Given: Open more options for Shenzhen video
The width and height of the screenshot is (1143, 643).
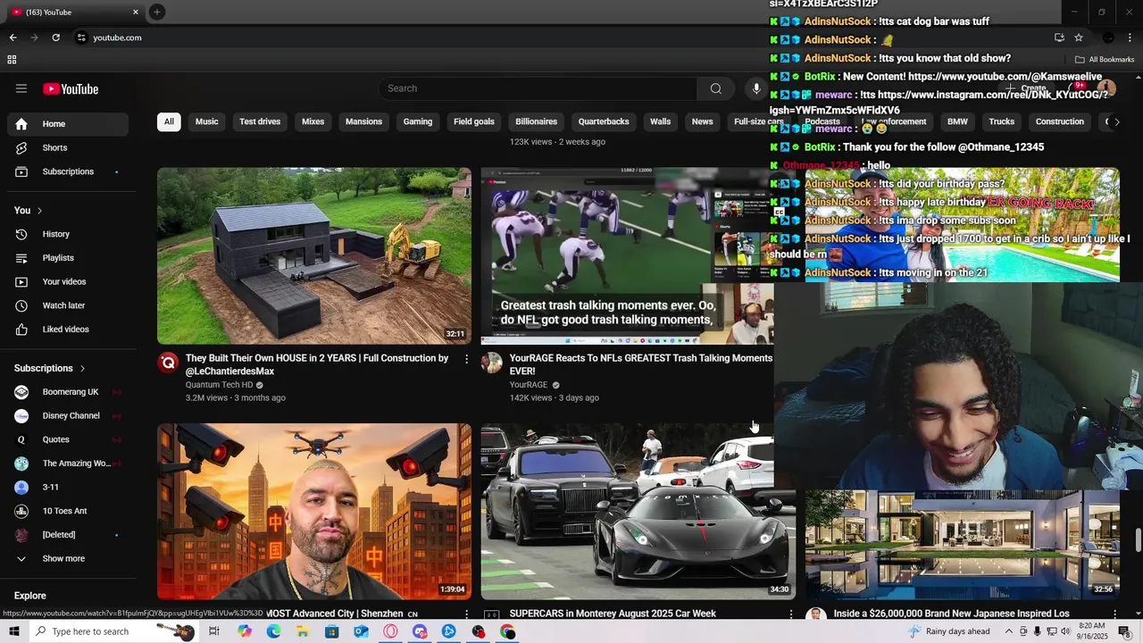Looking at the screenshot, I should (x=466, y=614).
